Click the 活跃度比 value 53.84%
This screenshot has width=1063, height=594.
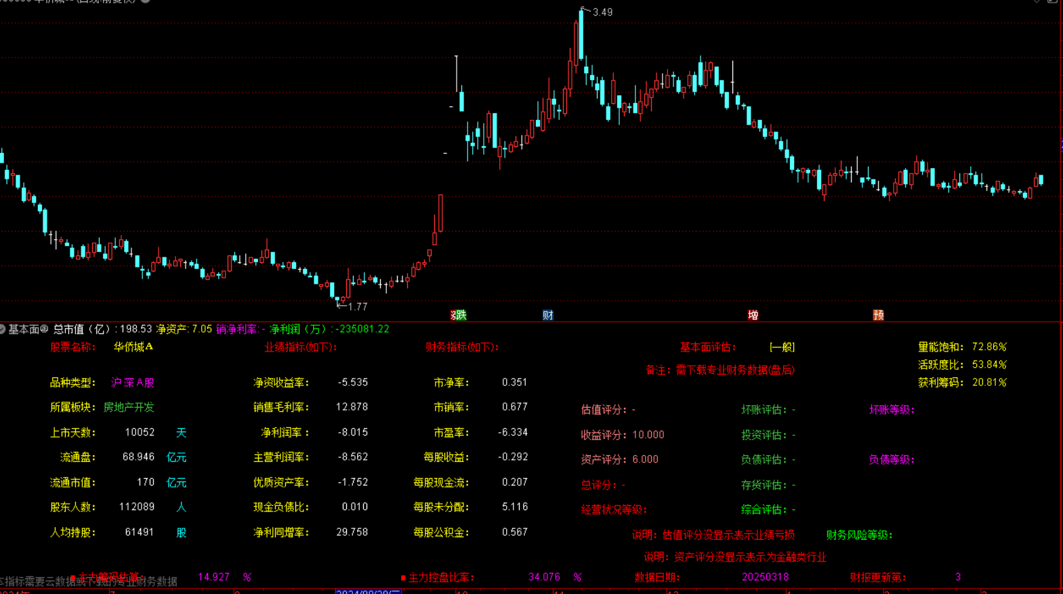click(989, 364)
